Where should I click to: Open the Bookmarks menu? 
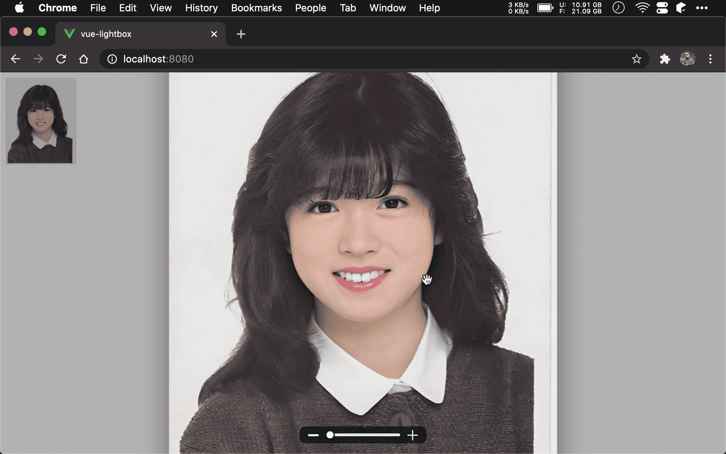click(257, 8)
